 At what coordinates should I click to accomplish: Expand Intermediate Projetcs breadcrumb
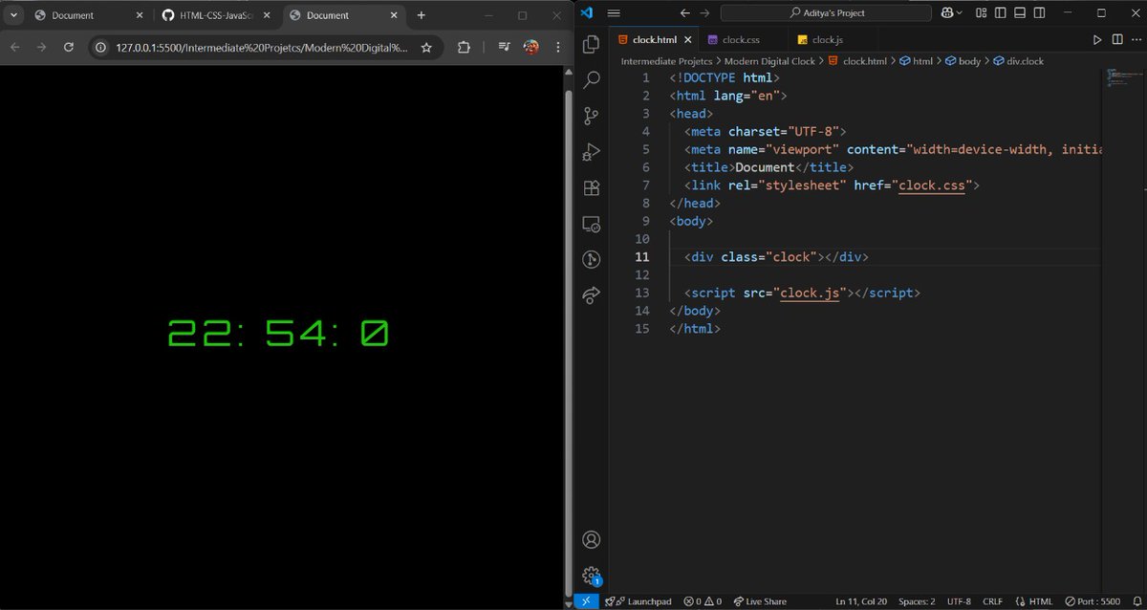[x=666, y=60]
